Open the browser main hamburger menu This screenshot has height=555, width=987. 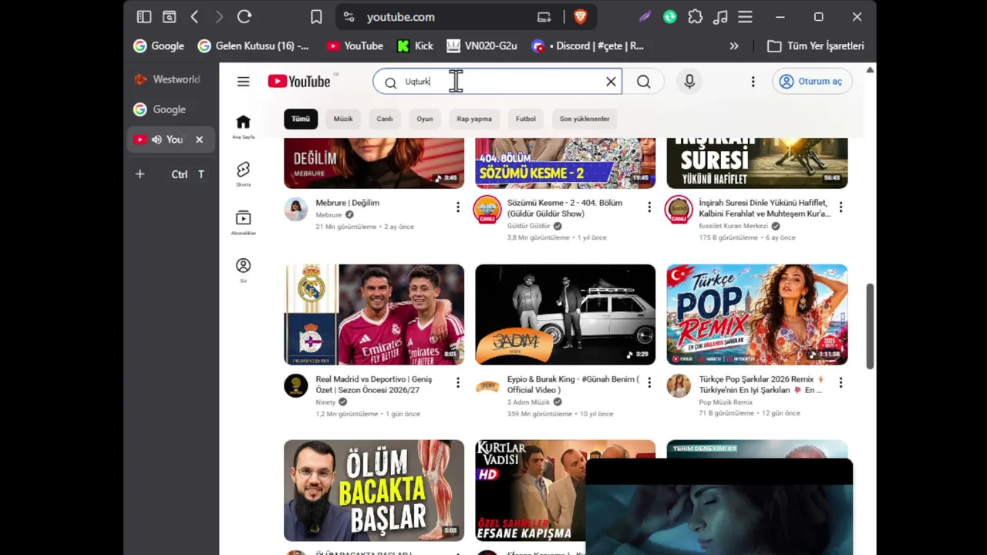pos(745,17)
